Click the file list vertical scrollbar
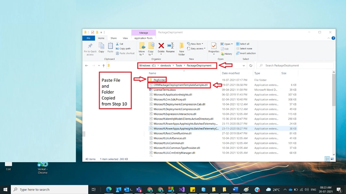This screenshot has width=346, height=194. (334, 90)
